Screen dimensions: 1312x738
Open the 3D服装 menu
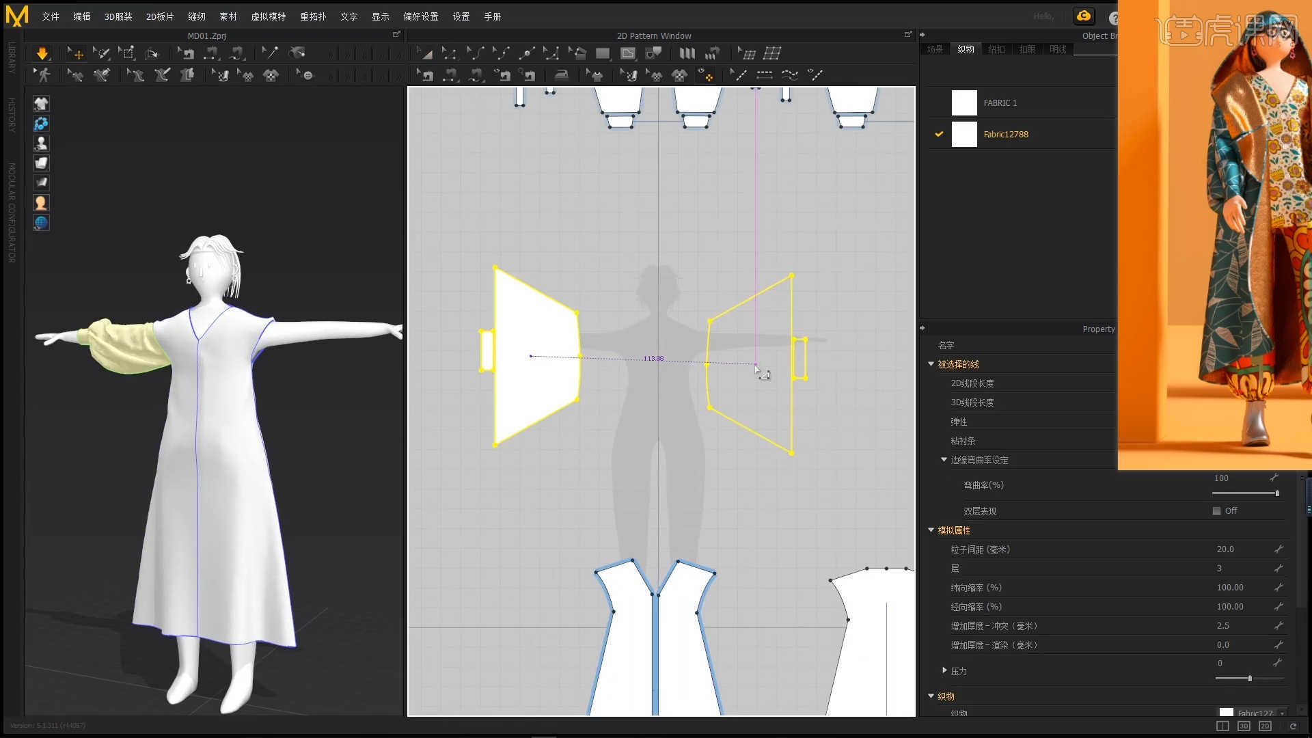click(118, 16)
